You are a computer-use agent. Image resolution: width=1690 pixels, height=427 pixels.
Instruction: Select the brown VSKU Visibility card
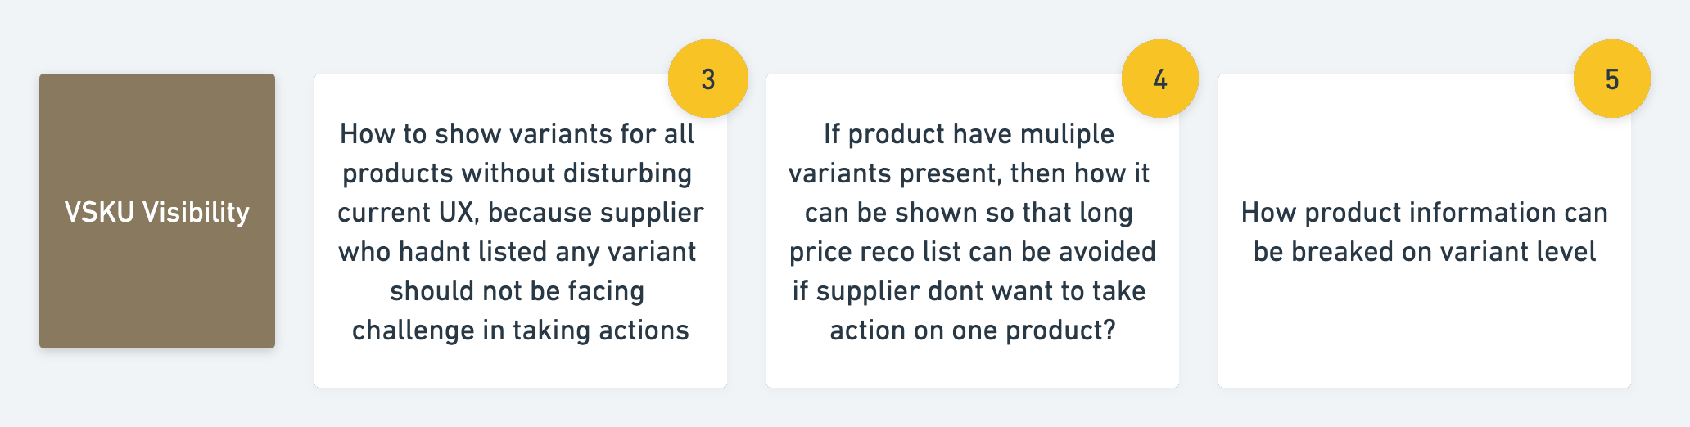click(157, 211)
